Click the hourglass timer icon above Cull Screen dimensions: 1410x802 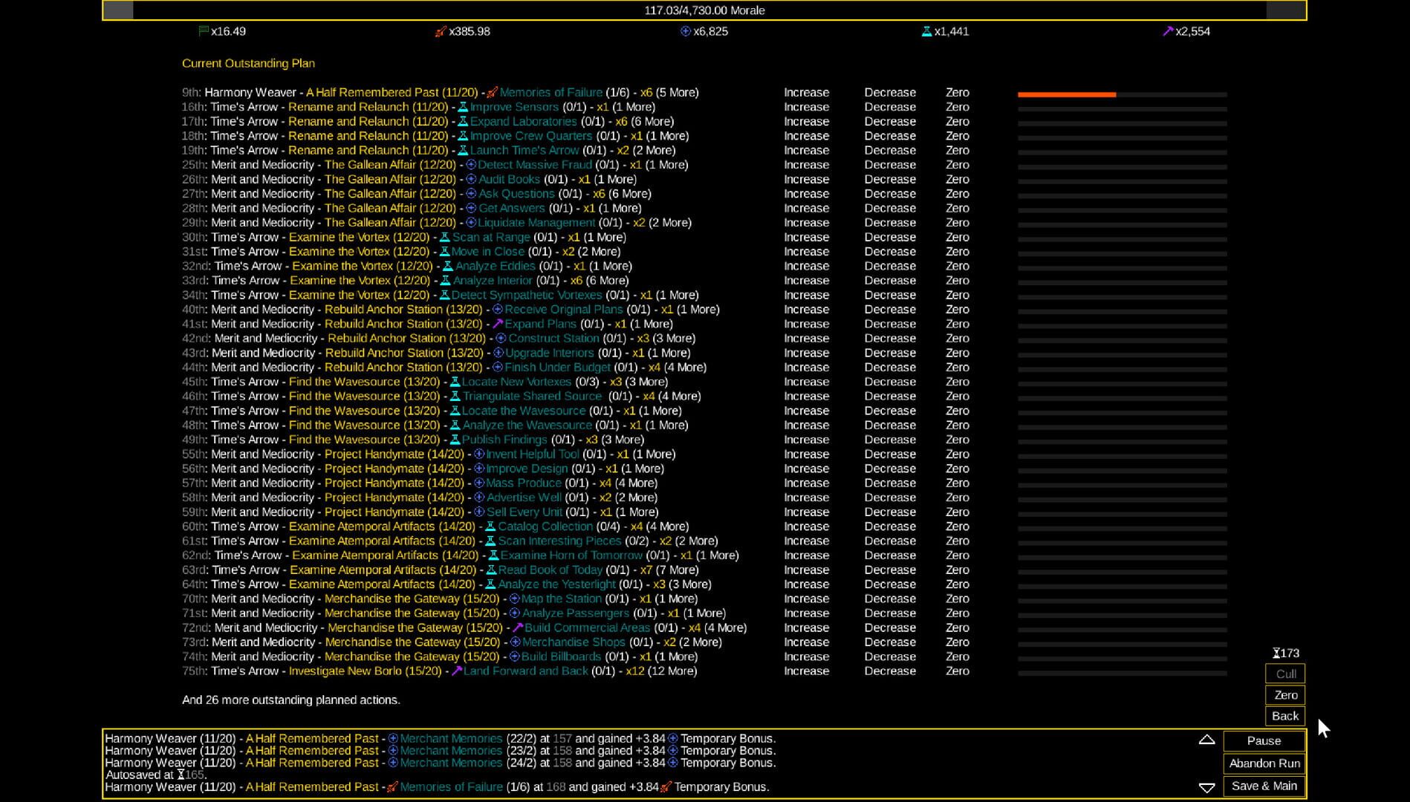pyautogui.click(x=1276, y=653)
